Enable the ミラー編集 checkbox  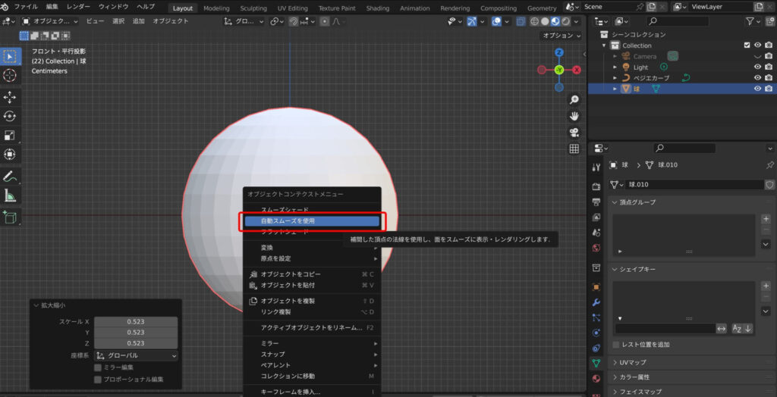[x=97, y=367]
